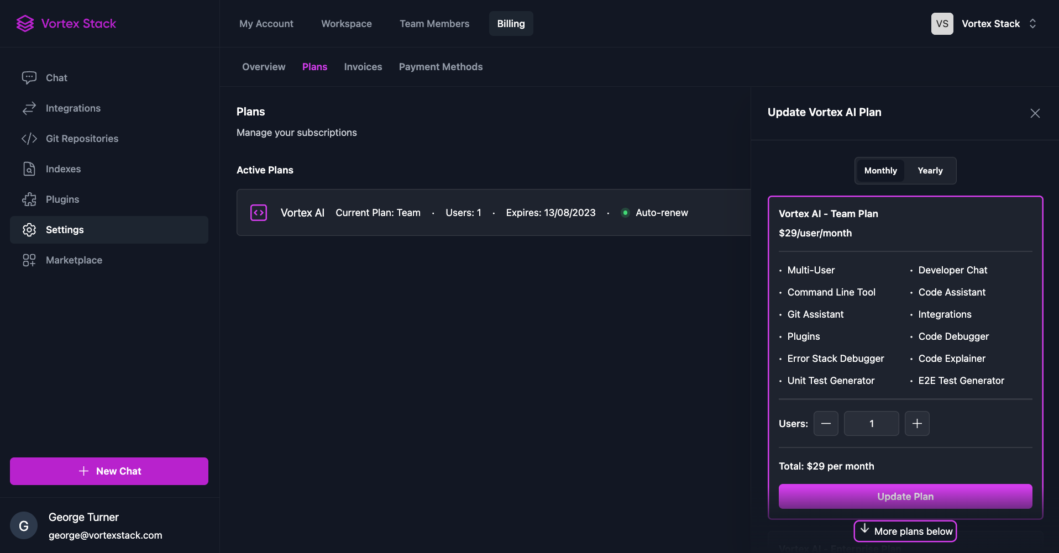Click the Vortex AI - Team Plan heading
1059x553 pixels.
pos(828,214)
